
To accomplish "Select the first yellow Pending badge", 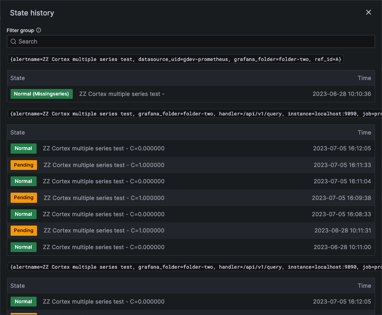I will pyautogui.click(x=23, y=165).
